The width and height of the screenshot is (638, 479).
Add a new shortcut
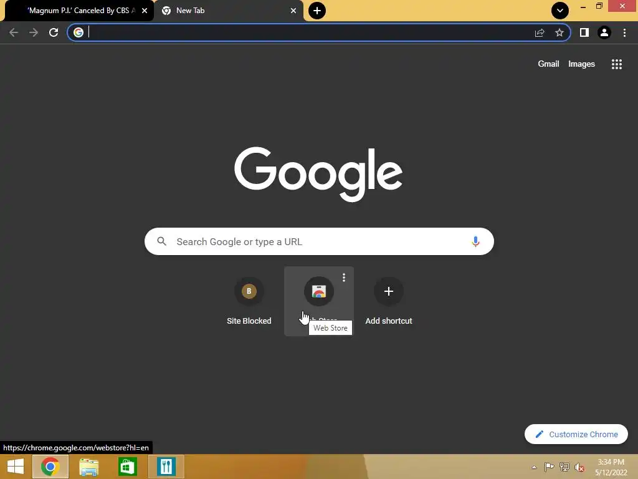click(x=389, y=301)
